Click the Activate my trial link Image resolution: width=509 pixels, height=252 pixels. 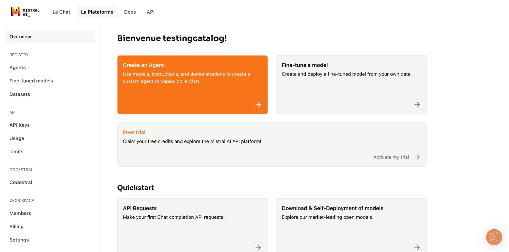click(391, 157)
